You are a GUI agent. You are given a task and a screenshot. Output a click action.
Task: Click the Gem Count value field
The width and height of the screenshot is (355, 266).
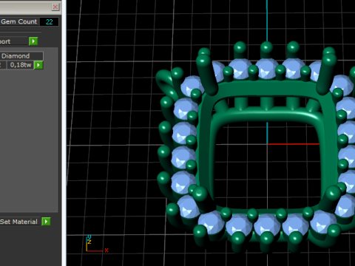point(49,21)
